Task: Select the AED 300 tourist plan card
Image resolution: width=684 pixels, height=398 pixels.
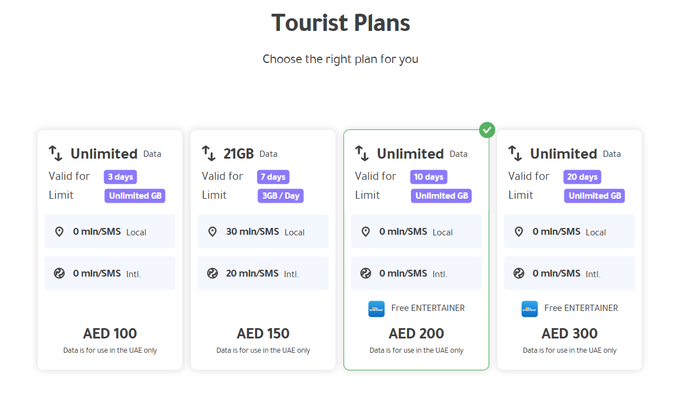Action: [569, 249]
